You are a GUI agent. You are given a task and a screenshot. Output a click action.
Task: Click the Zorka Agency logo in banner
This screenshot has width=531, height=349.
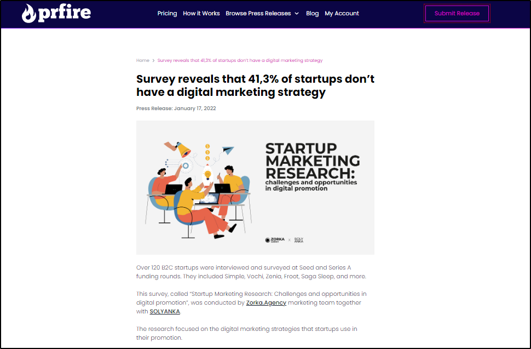pos(276,240)
